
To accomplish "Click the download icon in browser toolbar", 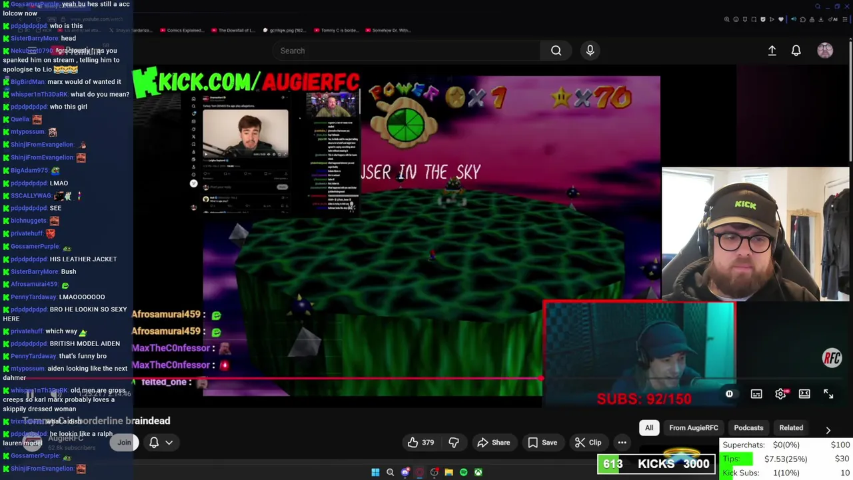I will pyautogui.click(x=820, y=19).
